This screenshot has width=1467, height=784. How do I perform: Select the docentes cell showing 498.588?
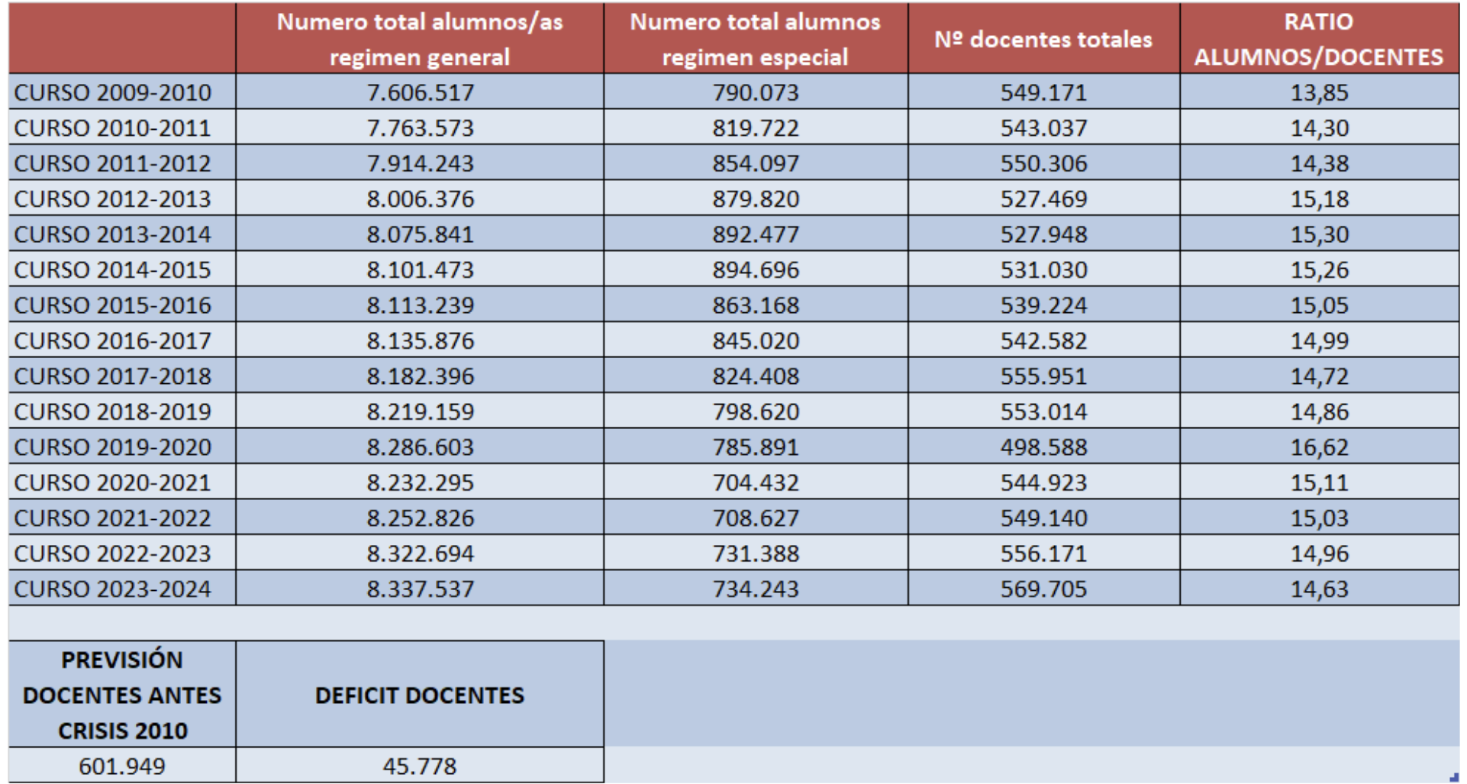(1043, 447)
